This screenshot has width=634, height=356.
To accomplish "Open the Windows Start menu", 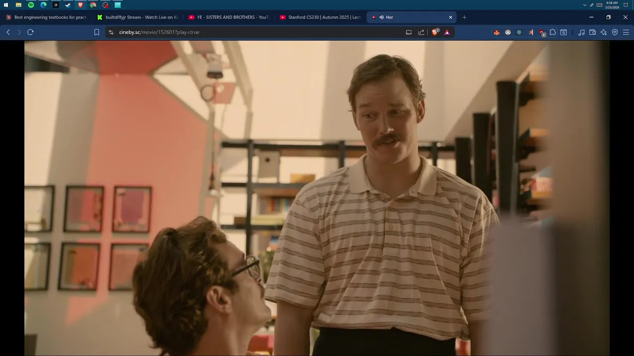I will coord(6,4).
